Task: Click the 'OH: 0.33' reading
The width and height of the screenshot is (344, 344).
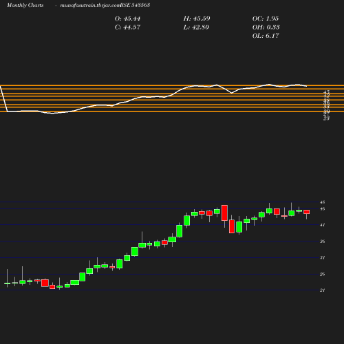Action: point(266,28)
